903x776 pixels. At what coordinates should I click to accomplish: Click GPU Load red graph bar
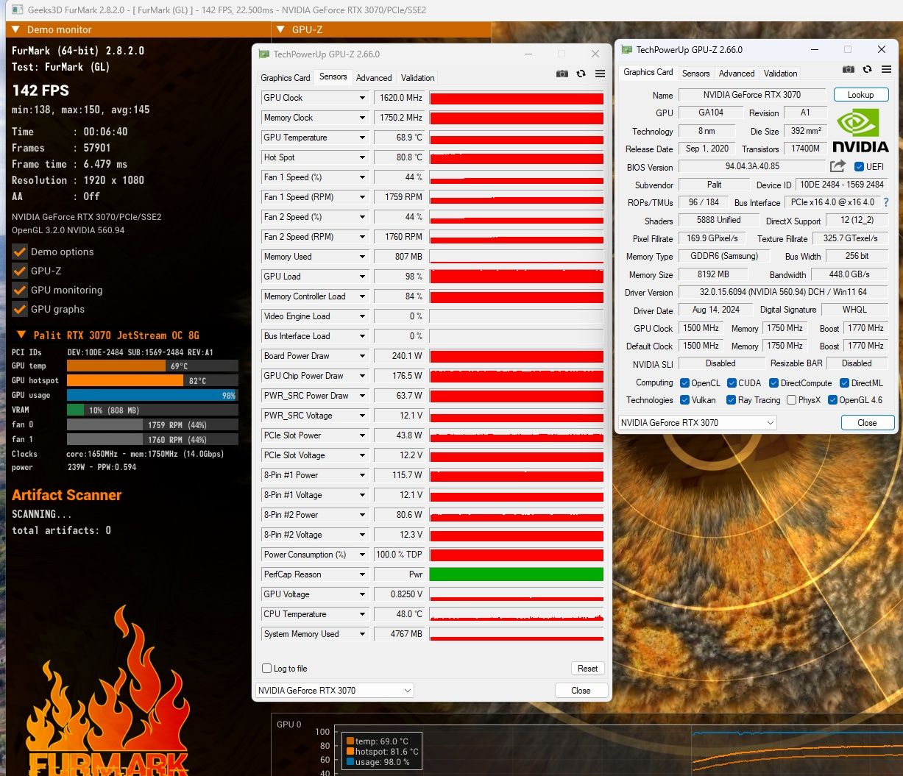pos(517,277)
